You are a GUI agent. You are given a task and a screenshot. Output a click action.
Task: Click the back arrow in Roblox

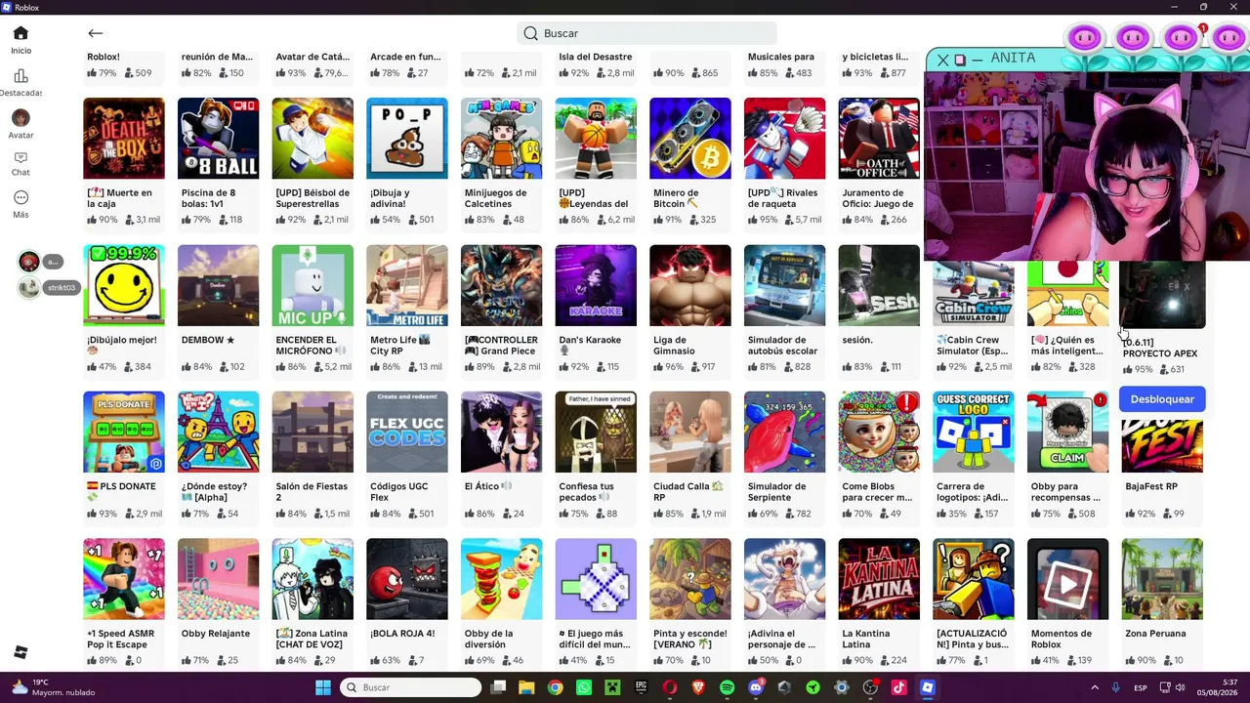click(95, 33)
